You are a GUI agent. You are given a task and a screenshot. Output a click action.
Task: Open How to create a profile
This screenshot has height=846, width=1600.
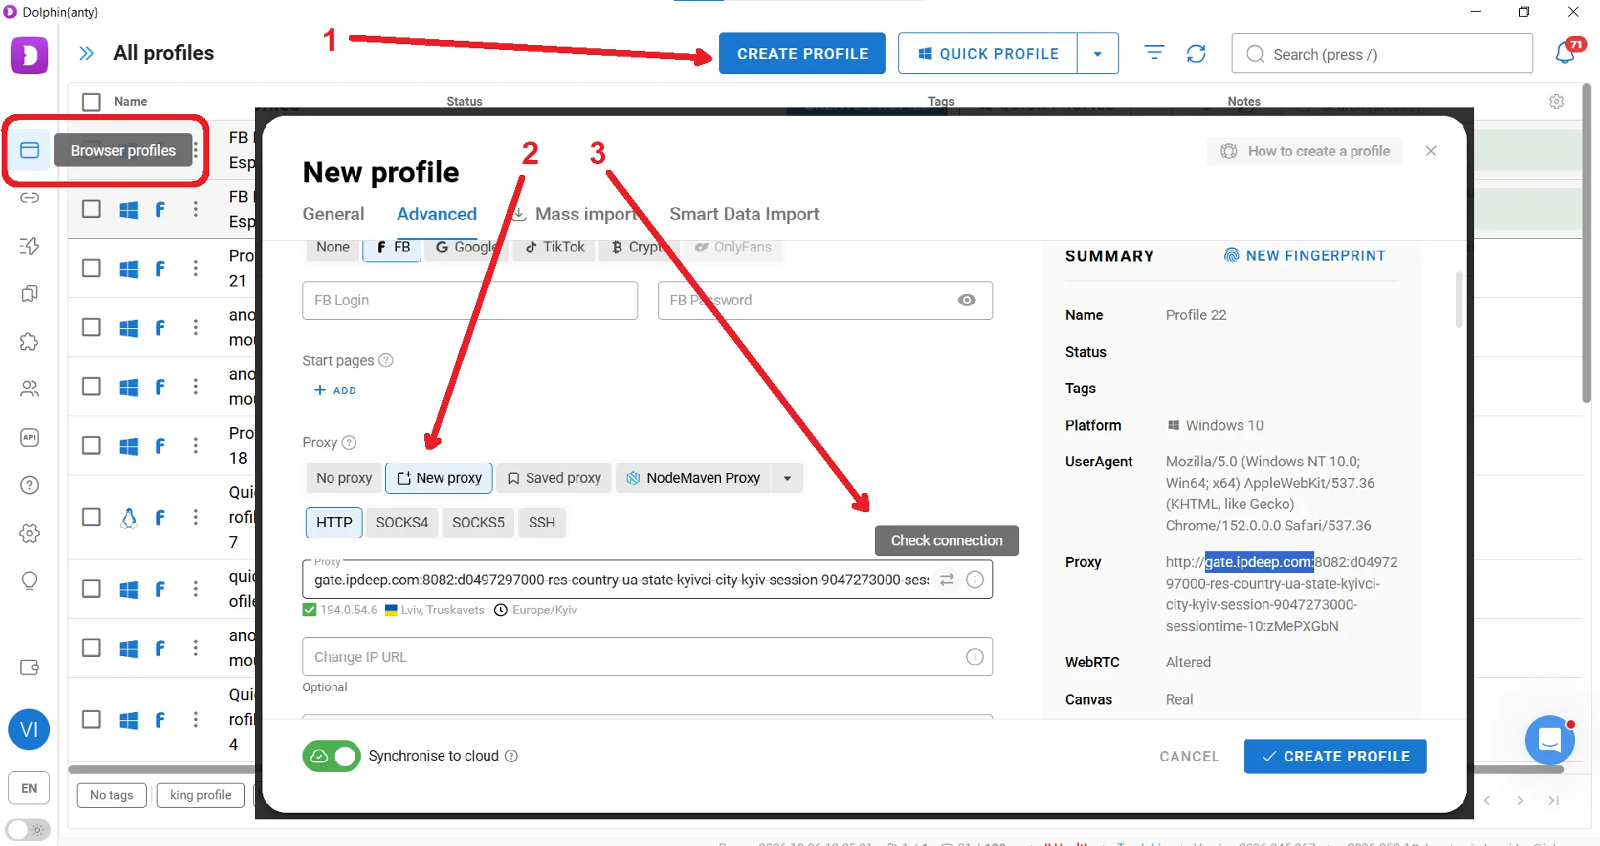pyautogui.click(x=1305, y=151)
